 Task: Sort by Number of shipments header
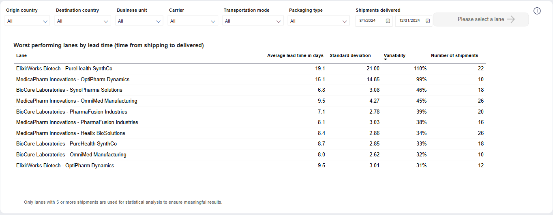pos(454,55)
